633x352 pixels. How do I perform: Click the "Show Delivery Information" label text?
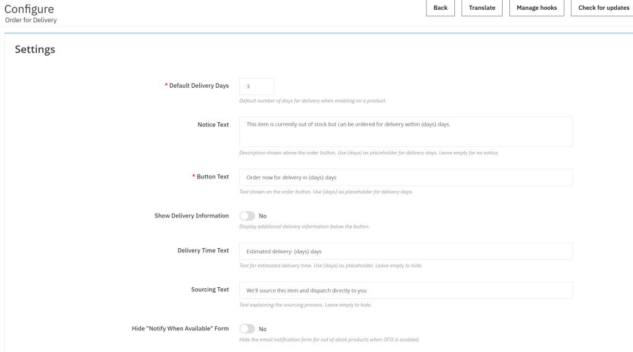pos(191,216)
